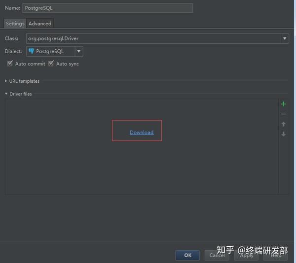Toggle the Auto sync checkbox
The width and height of the screenshot is (296, 263).
(51, 64)
